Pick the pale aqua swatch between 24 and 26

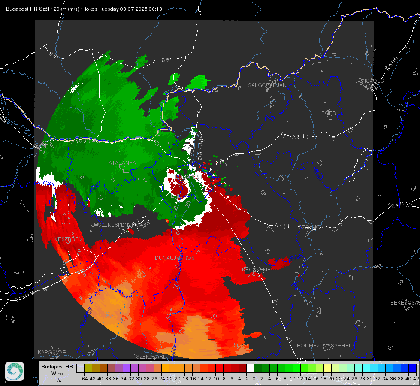point(351,368)
